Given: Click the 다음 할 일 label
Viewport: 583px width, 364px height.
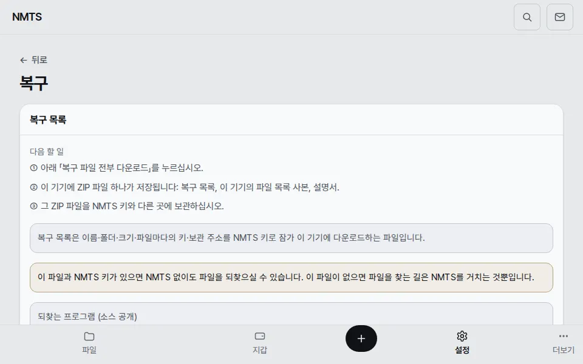Looking at the screenshot, I should 47,152.
